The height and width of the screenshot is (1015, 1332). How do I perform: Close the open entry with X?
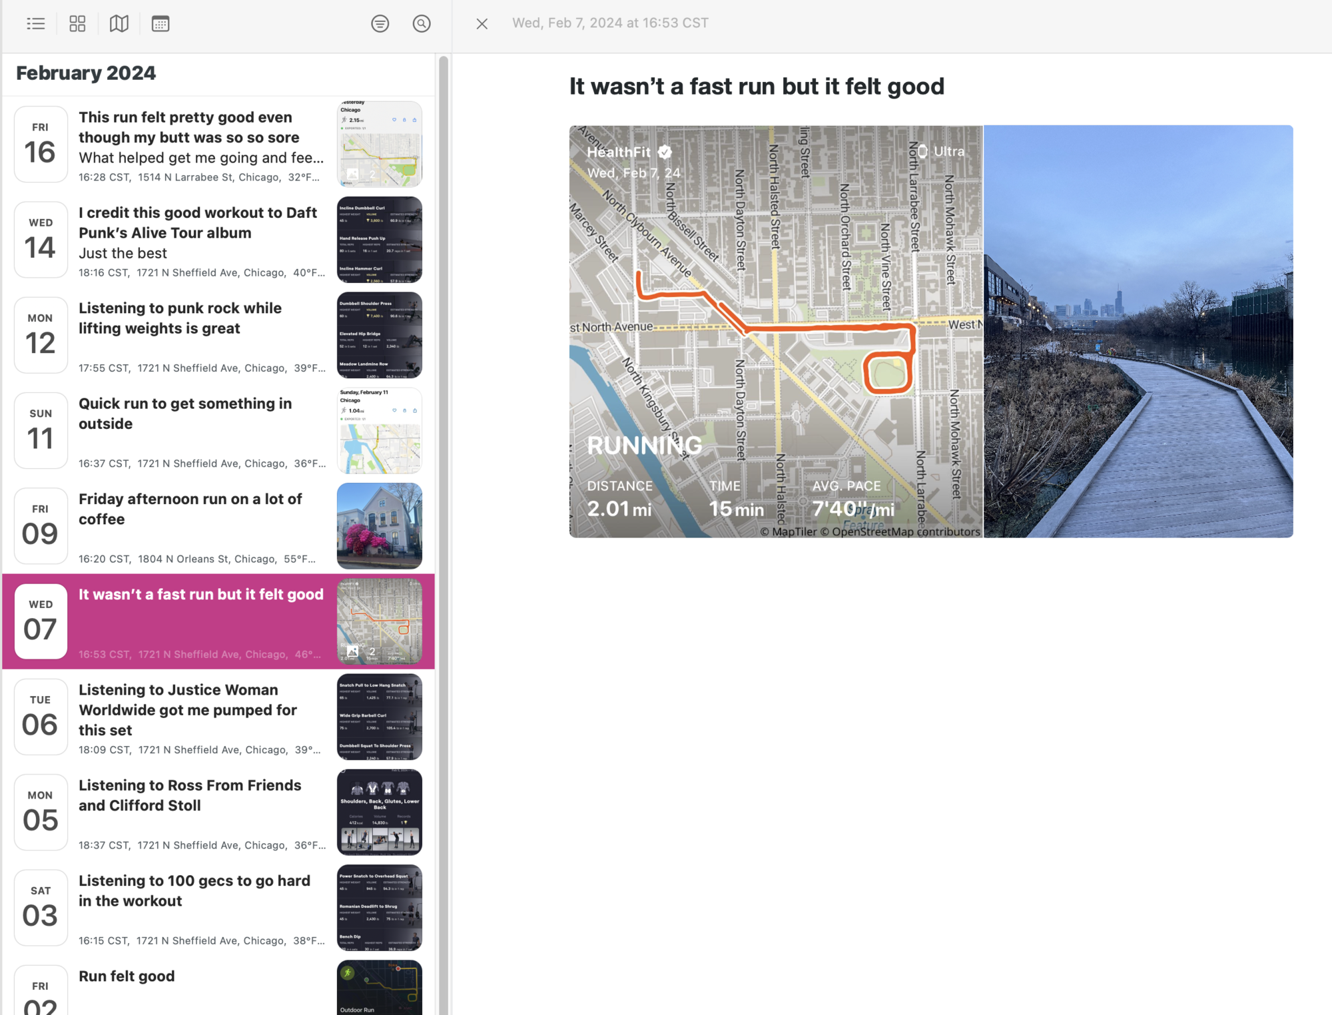coord(482,24)
